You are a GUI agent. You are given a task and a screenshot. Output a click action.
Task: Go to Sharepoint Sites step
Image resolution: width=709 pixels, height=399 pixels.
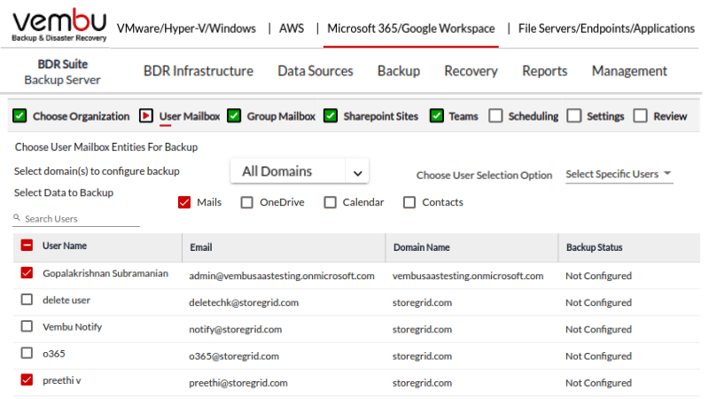click(381, 116)
